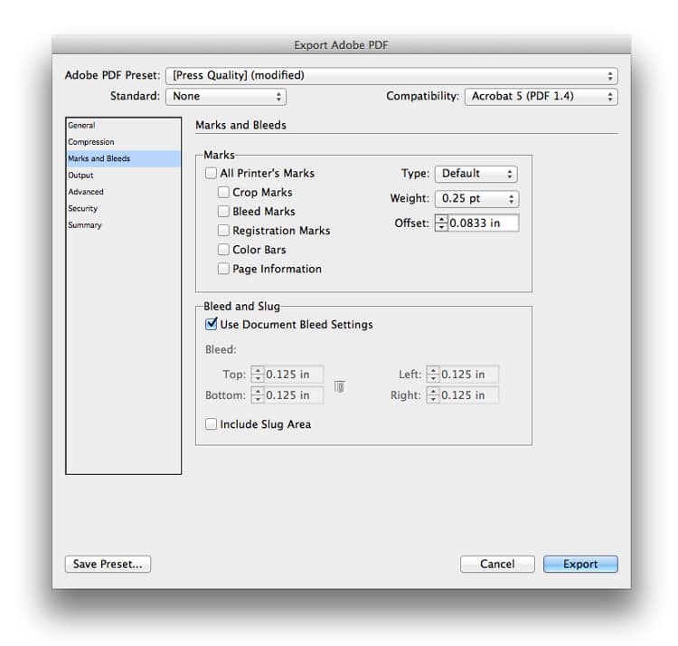Open the marks Type dropdown
The width and height of the screenshot is (678, 646).
pos(476,174)
